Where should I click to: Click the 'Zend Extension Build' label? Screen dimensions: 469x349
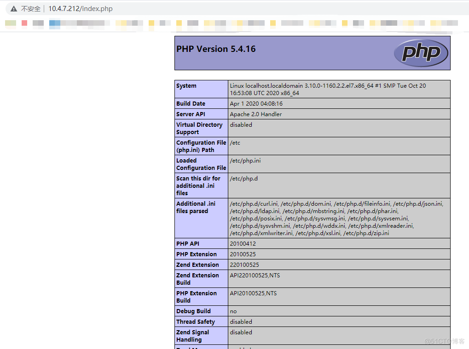197,279
